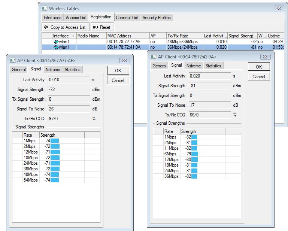Select Signal tab in AP Client 41:9A
The height and width of the screenshot is (231, 288).
pyautogui.click(x=176, y=65)
